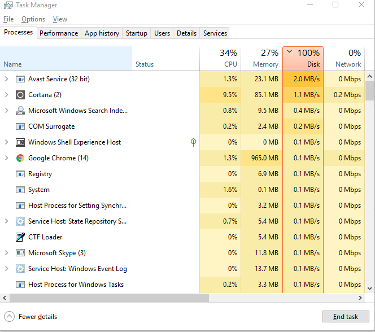Viewport: 375px width, 332px height.
Task: Switch to the Users tab
Action: tap(162, 33)
